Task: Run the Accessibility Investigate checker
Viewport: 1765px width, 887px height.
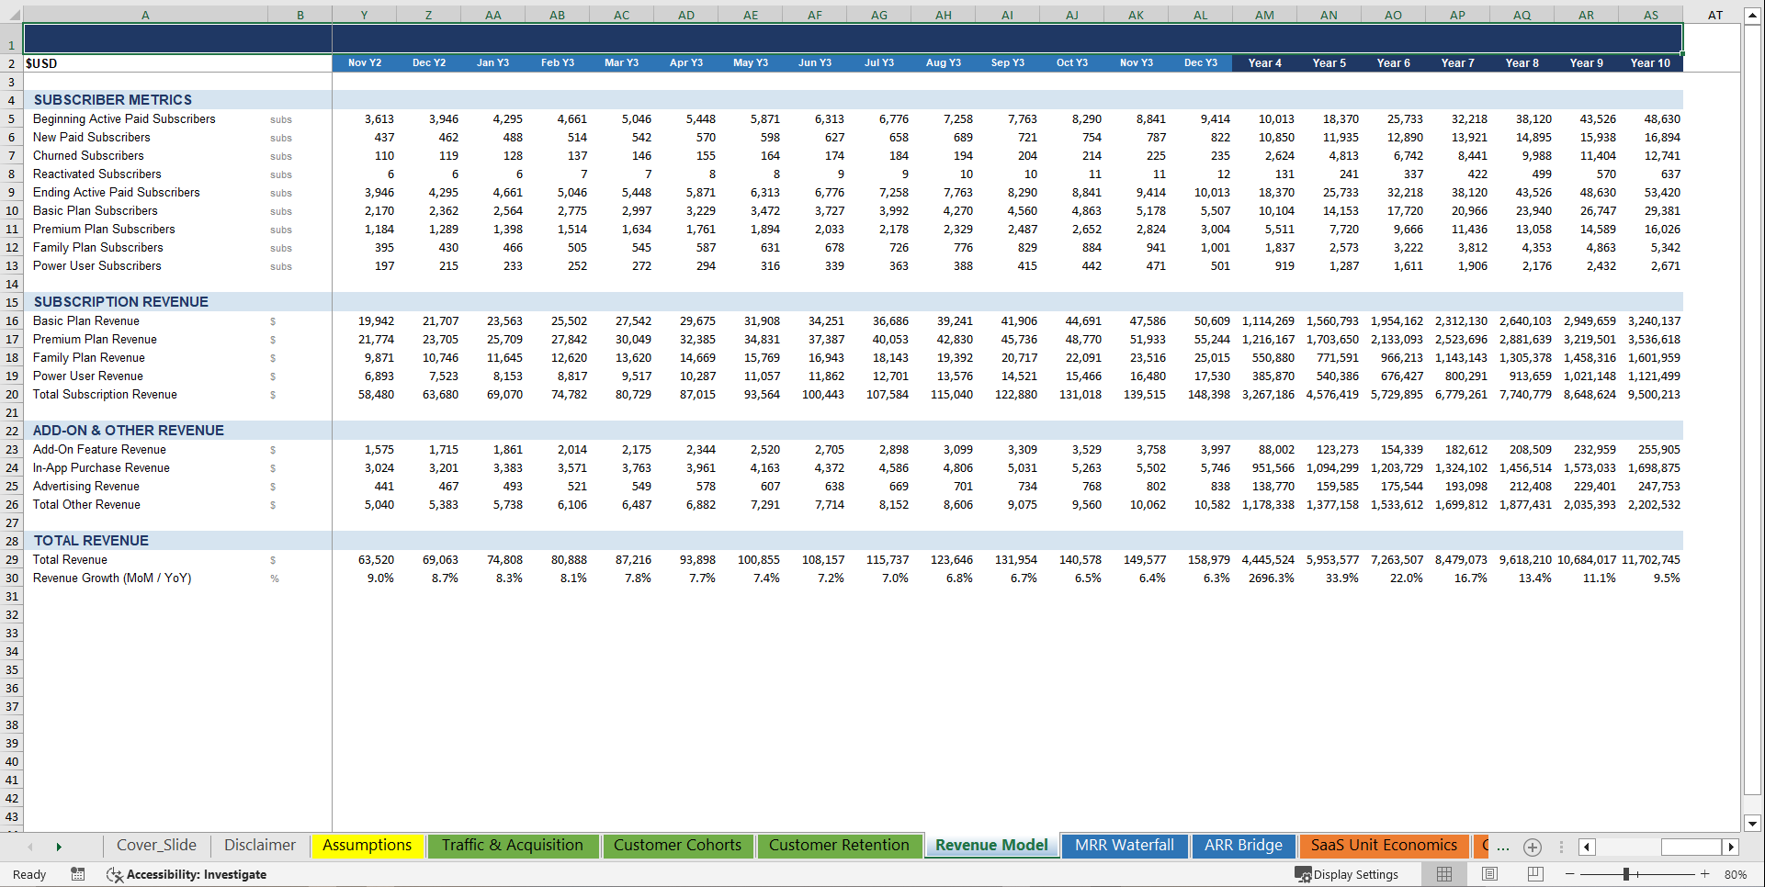Action: tap(187, 874)
